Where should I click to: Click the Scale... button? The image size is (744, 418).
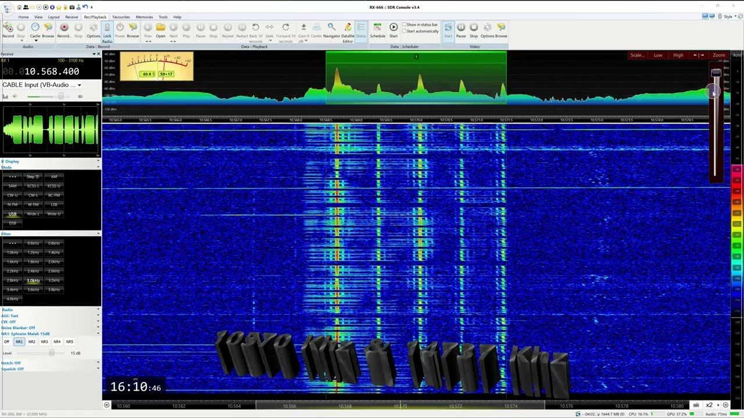coord(637,55)
